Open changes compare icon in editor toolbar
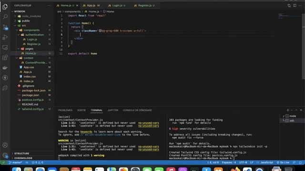Viewport: 305px width, 171px height. tap(289, 5)
